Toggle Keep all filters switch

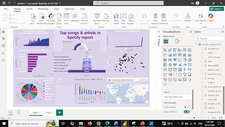[187, 112]
